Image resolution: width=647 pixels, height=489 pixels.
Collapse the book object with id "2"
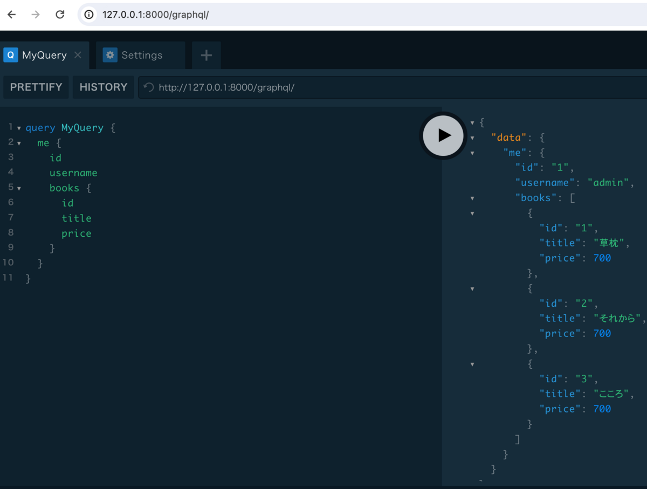pyautogui.click(x=473, y=289)
